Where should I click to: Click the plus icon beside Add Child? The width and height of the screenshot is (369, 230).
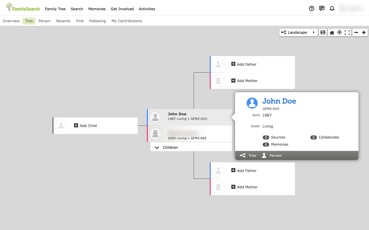pyautogui.click(x=76, y=125)
